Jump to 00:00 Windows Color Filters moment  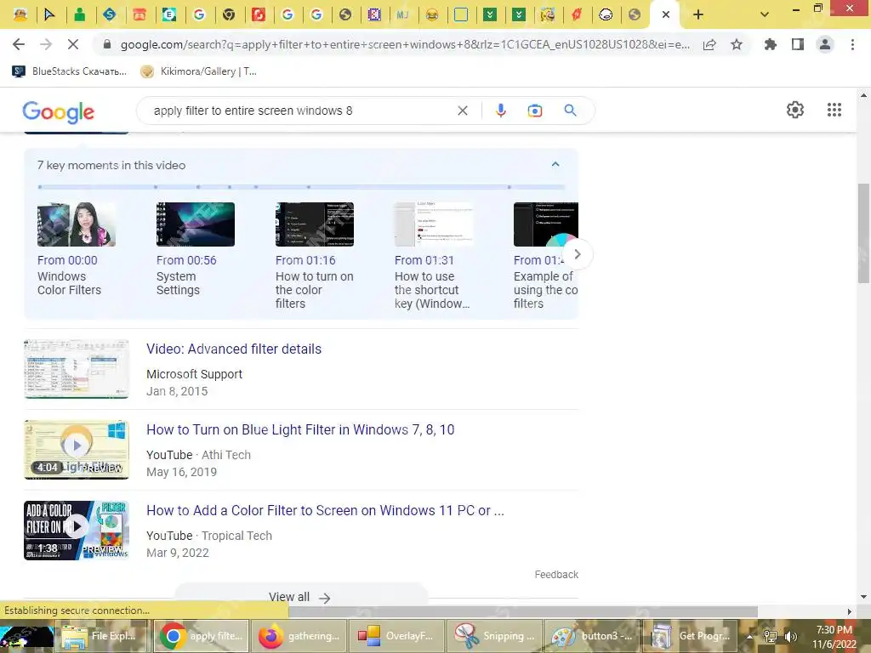pos(76,249)
